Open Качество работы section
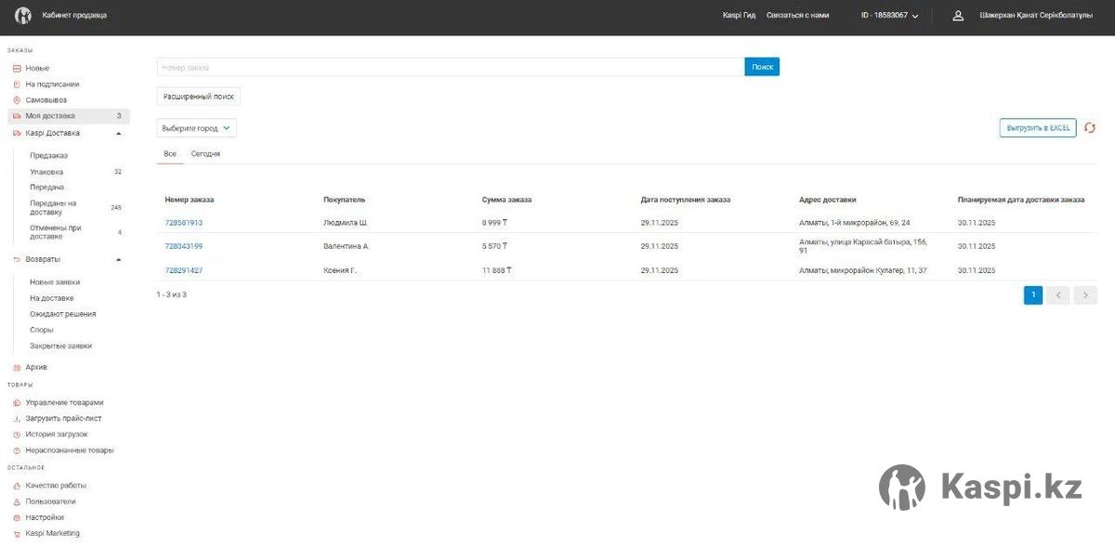1115x547 pixels. [x=56, y=486]
